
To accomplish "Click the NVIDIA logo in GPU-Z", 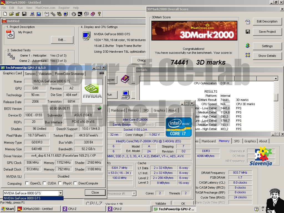I will pyautogui.click(x=92, y=91).
